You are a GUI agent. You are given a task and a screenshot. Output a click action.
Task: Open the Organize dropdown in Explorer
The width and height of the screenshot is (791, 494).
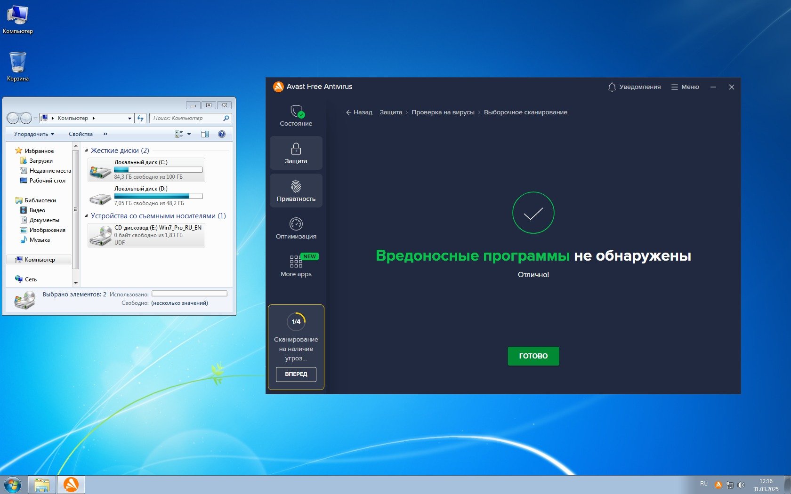[34, 134]
